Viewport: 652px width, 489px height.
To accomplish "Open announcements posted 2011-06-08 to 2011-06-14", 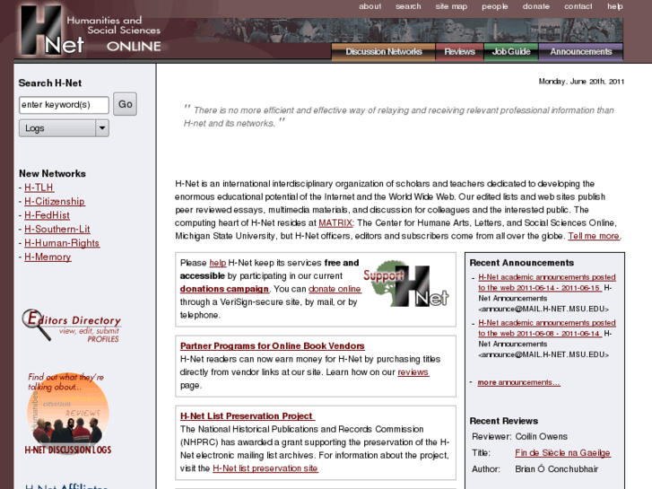I will pyautogui.click(x=546, y=327).
